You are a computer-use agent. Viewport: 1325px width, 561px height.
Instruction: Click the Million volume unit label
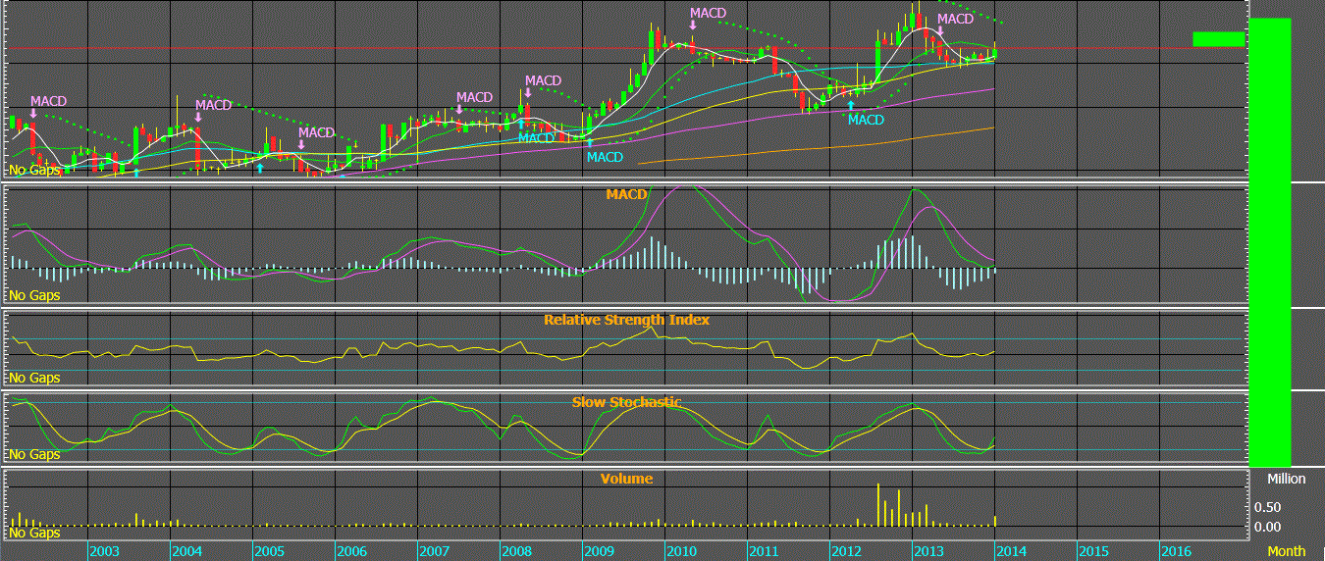click(x=1287, y=479)
